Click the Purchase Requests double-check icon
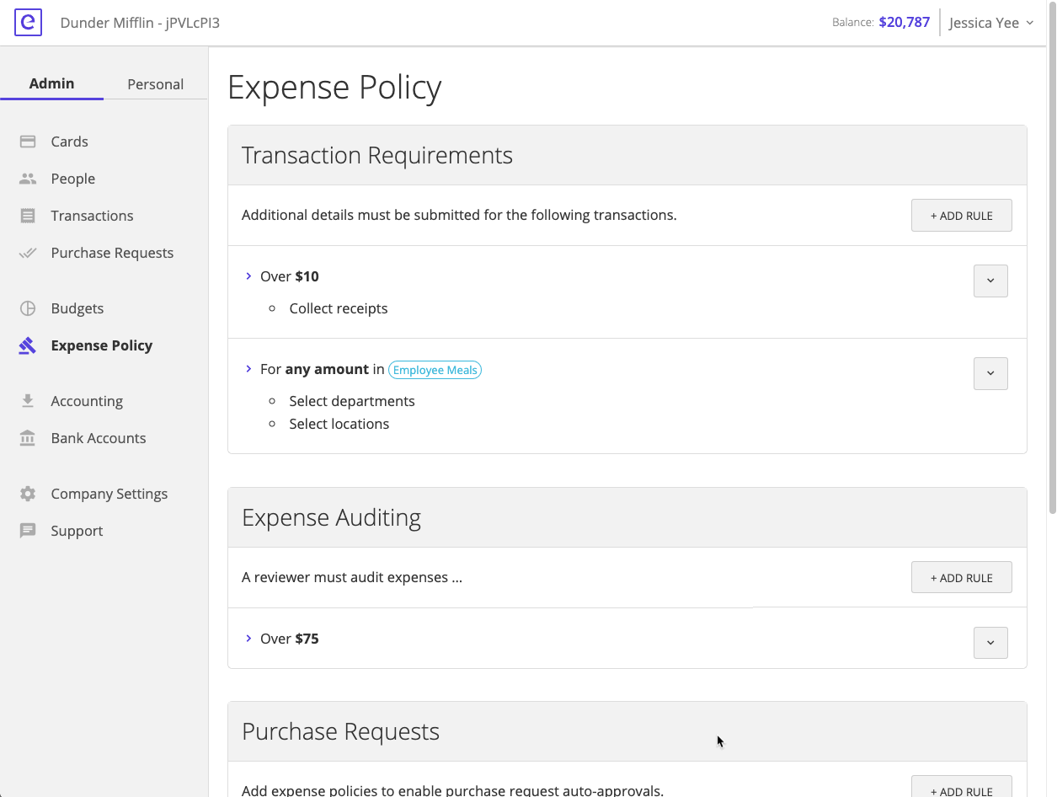This screenshot has width=1057, height=797. [28, 253]
